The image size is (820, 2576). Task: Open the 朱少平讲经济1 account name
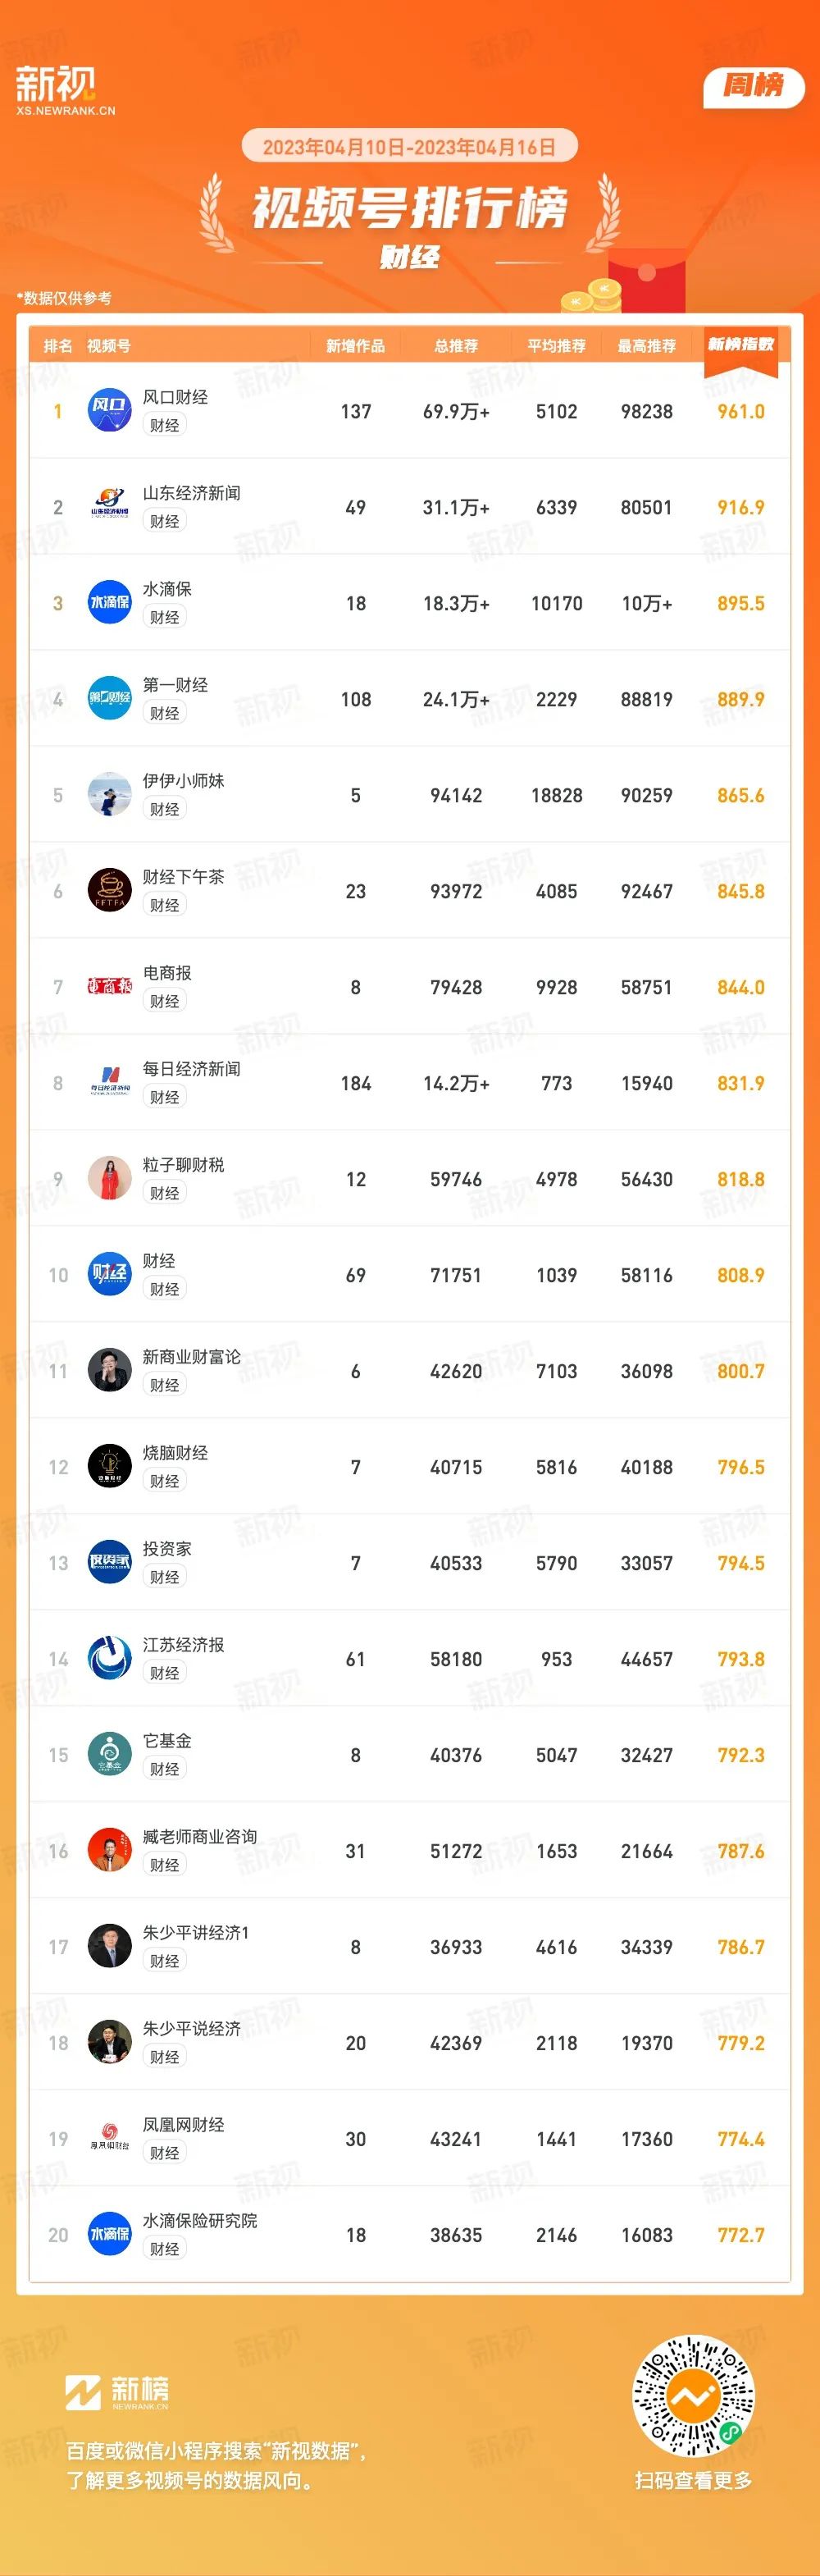pos(196,1933)
